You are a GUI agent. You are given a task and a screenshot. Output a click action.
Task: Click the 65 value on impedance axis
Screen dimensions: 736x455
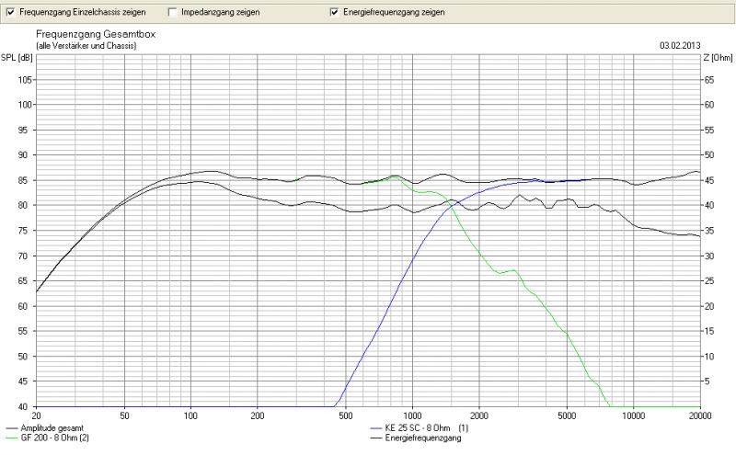pos(708,80)
